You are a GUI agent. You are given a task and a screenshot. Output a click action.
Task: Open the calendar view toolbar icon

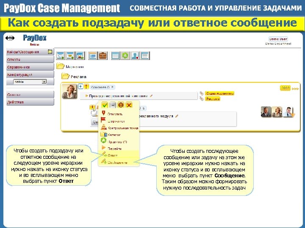click(93, 56)
